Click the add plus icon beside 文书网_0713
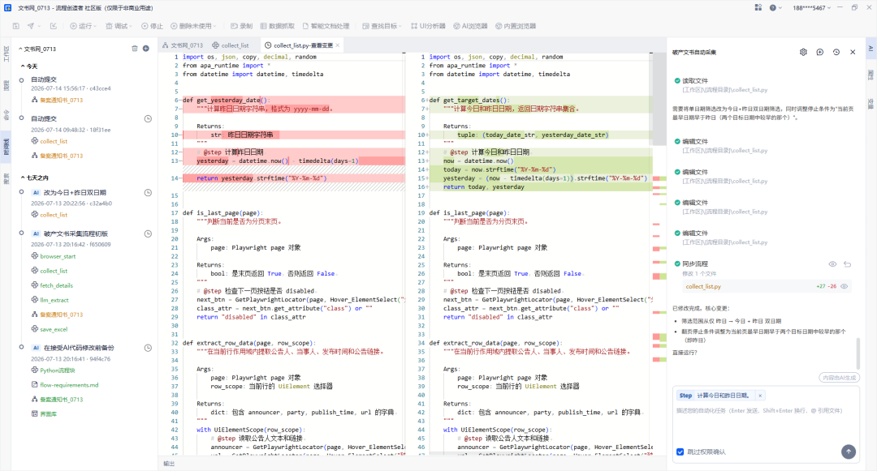This screenshot has width=877, height=471. coord(146,49)
